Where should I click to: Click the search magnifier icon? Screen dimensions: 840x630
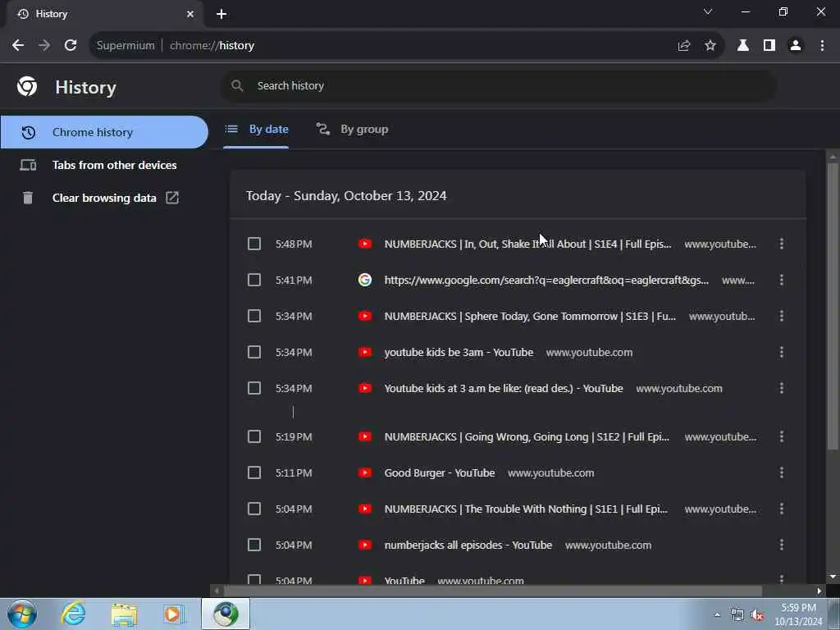(237, 85)
